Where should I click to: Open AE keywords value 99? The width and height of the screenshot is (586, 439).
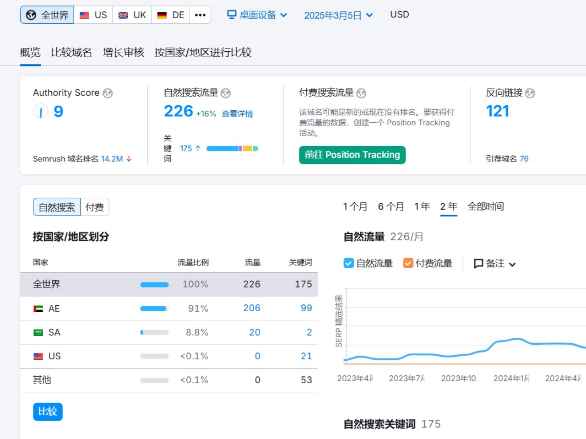[306, 308]
